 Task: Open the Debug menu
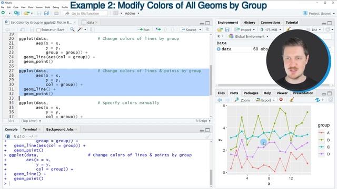point(56,7)
